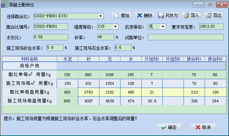This screenshot has width=229, height=136.
Task: Select the 规格产地 row label
Action: click(30, 66)
